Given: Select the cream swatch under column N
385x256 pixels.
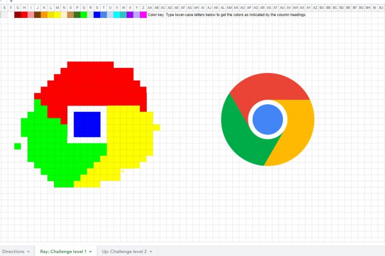Looking at the screenshot, I should (x=64, y=15).
